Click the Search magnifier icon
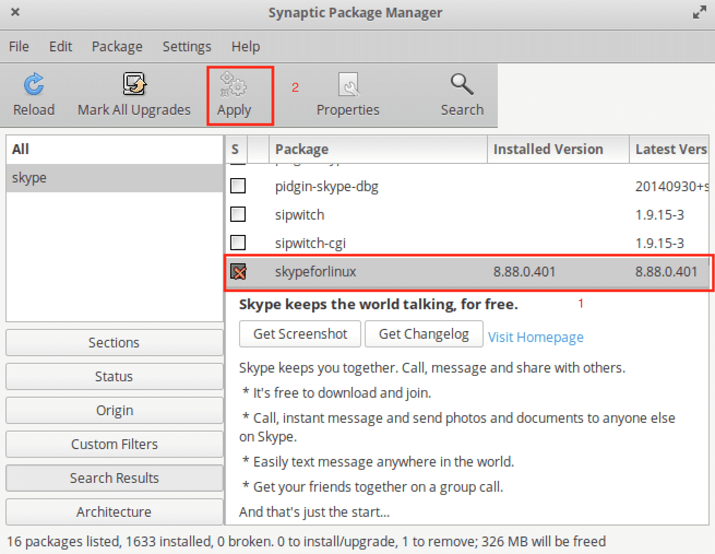 coord(462,85)
